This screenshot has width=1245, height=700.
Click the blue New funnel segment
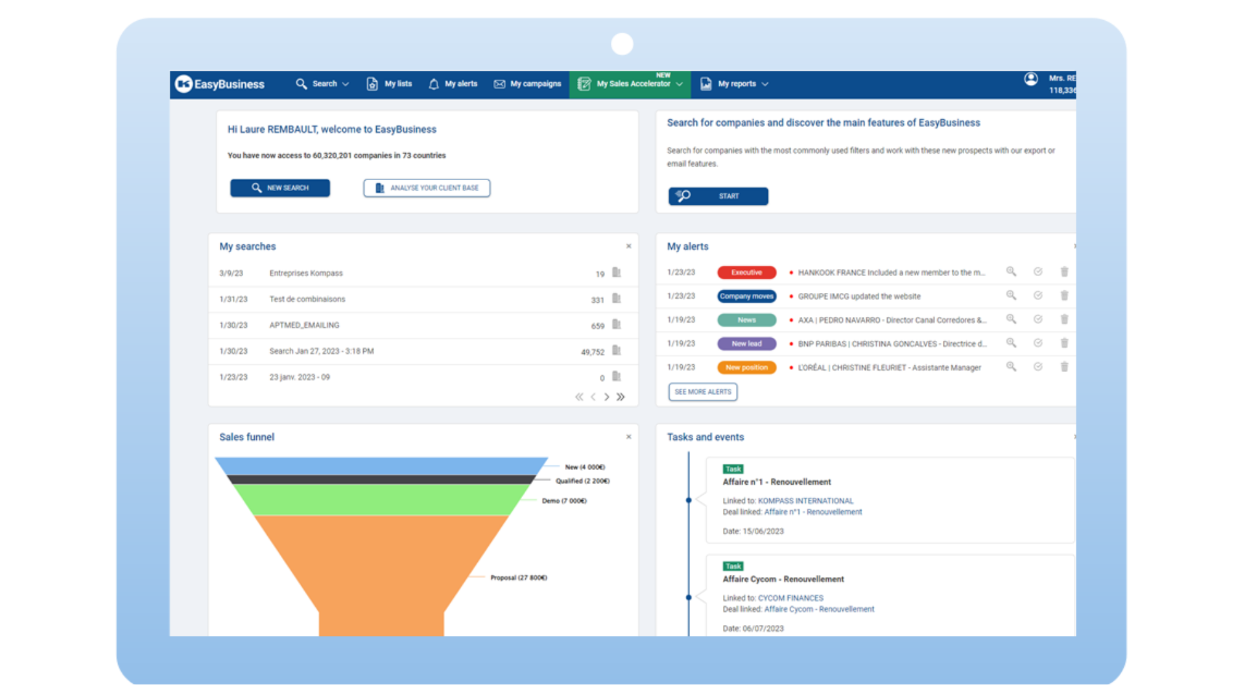point(381,466)
